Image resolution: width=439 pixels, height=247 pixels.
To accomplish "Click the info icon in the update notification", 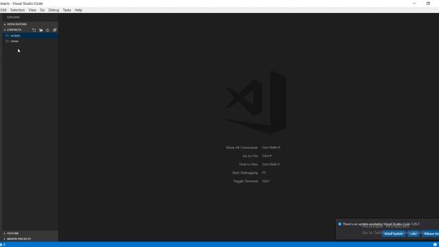I will (340, 224).
